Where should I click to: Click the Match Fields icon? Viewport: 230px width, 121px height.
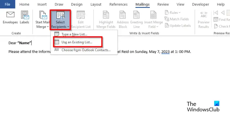(x=167, y=19)
